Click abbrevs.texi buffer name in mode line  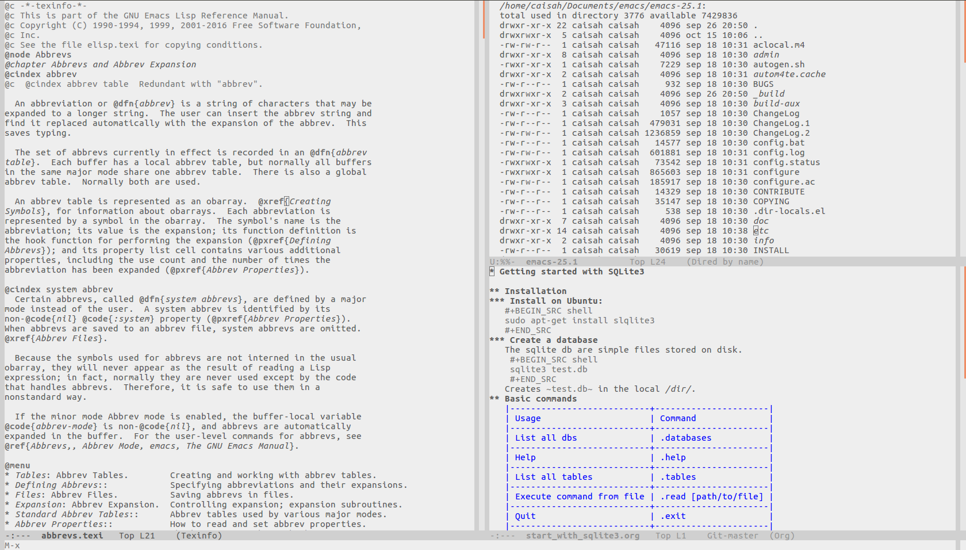[72, 536]
